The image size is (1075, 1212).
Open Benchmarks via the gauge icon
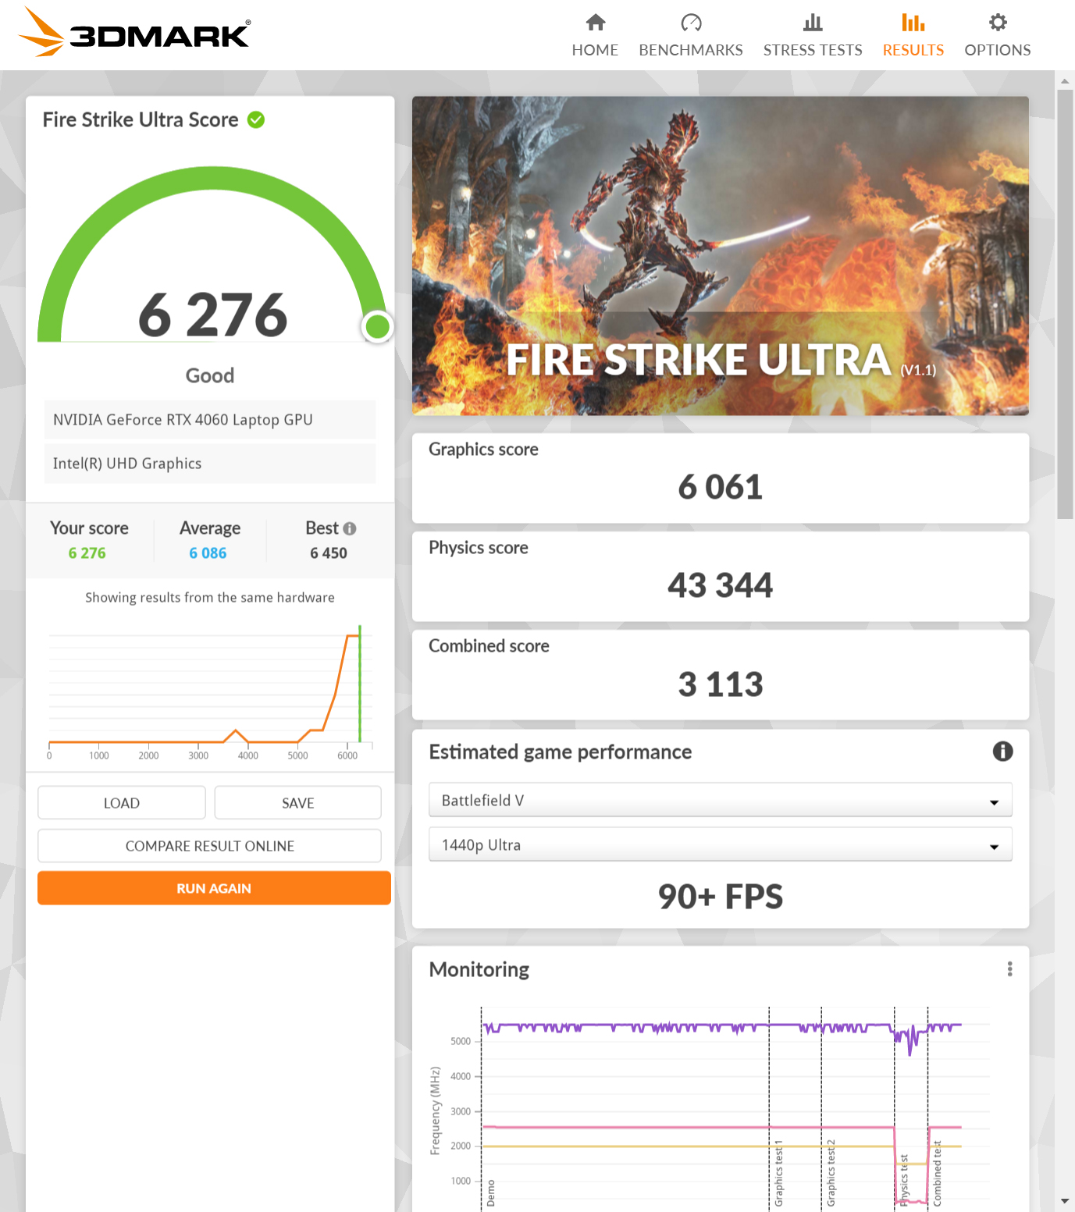click(691, 23)
